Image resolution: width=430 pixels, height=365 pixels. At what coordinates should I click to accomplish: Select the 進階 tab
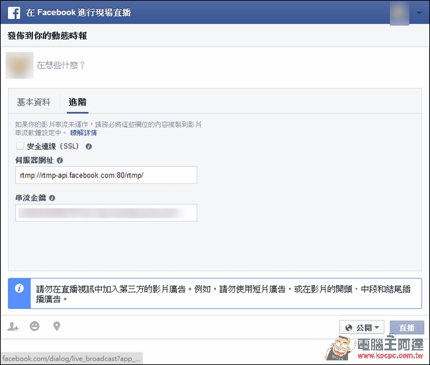click(x=77, y=102)
